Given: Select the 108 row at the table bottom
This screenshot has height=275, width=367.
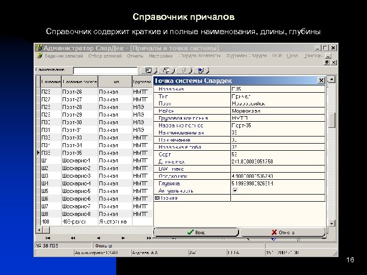Looking at the screenshot, I should [95, 222].
